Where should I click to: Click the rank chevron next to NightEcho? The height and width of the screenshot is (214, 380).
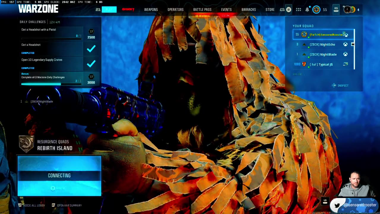[x=304, y=45]
